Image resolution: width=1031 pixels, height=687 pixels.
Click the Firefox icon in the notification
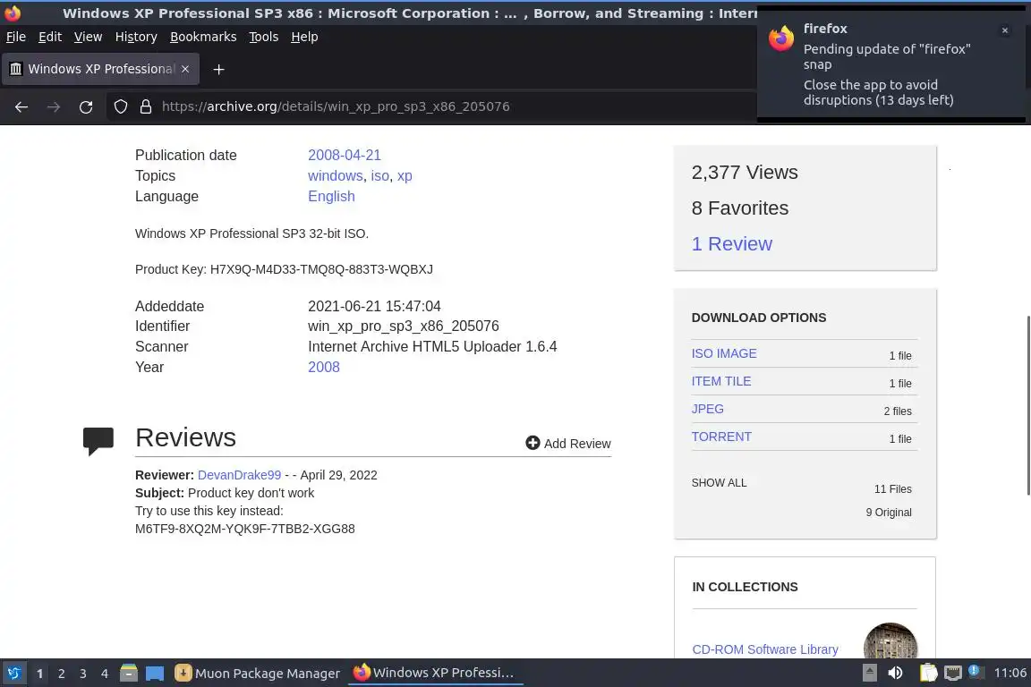(781, 38)
